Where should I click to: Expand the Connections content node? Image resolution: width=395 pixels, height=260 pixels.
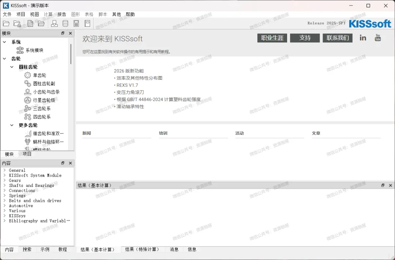click(x=4, y=190)
